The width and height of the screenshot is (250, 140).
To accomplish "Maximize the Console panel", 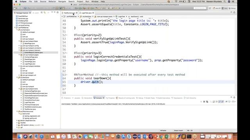I will click(234, 98).
